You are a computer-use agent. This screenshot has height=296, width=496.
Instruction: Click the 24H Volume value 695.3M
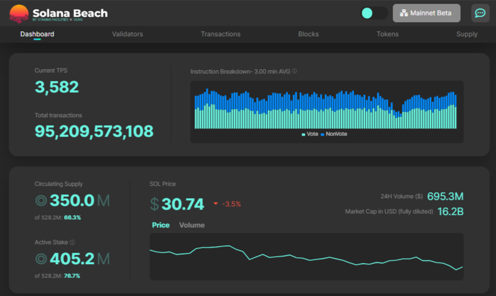pyautogui.click(x=446, y=196)
